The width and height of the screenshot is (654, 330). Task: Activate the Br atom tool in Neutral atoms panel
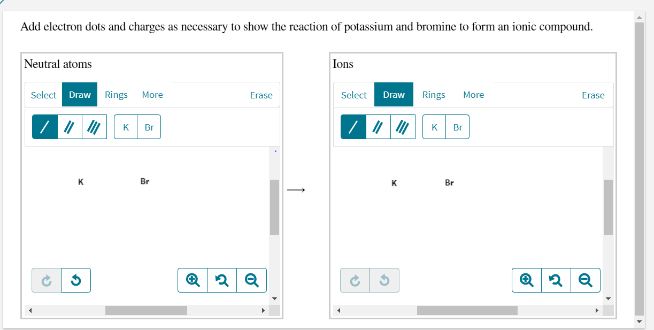pos(149,127)
